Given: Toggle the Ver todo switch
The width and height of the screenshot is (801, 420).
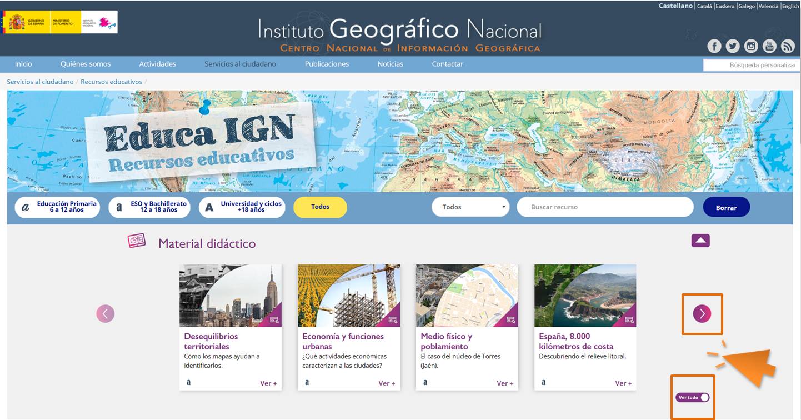Looking at the screenshot, I should point(693,397).
